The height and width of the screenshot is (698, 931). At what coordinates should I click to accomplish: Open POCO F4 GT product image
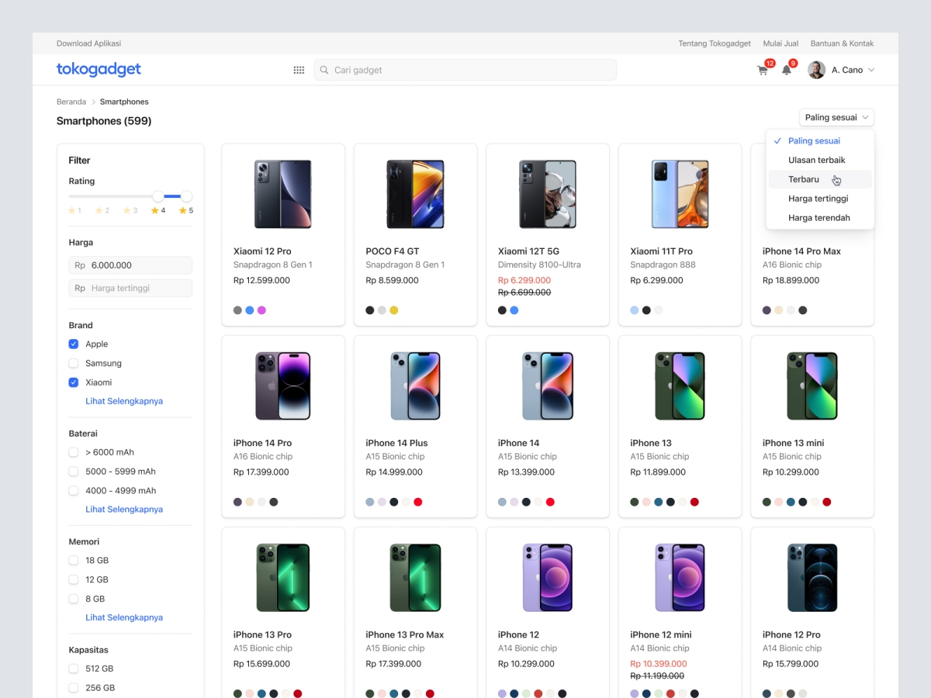click(x=416, y=194)
